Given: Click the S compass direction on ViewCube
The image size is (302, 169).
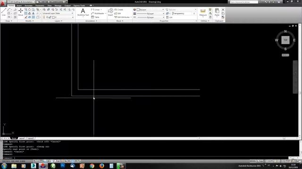Looking at the screenshot, I should (x=285, y=49).
